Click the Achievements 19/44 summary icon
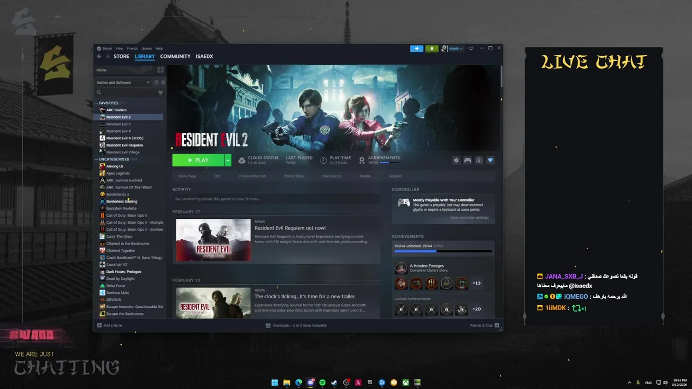The width and height of the screenshot is (692, 389). (362, 160)
